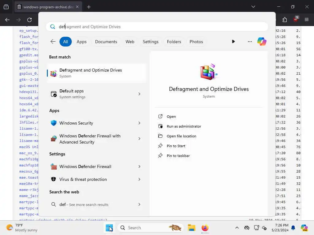Expand the def web search chevron

point(139,204)
